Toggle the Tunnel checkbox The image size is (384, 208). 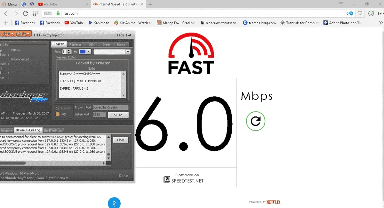point(58,108)
